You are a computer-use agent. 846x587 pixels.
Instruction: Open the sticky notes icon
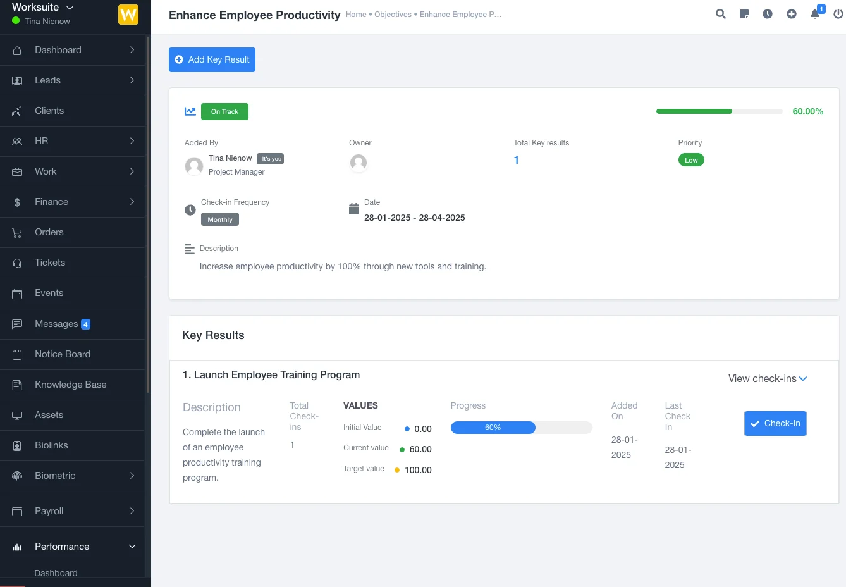point(744,14)
